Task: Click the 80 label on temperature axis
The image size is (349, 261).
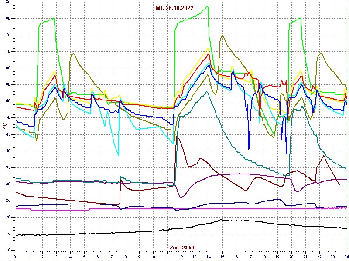Action: [x=7, y=18]
